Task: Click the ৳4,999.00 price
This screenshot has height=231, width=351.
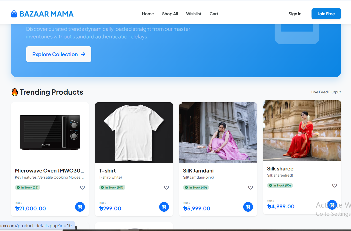Action: point(281,207)
